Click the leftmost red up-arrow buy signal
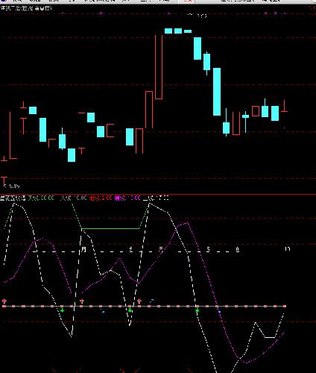This screenshot has width=316, height=373. point(4,301)
